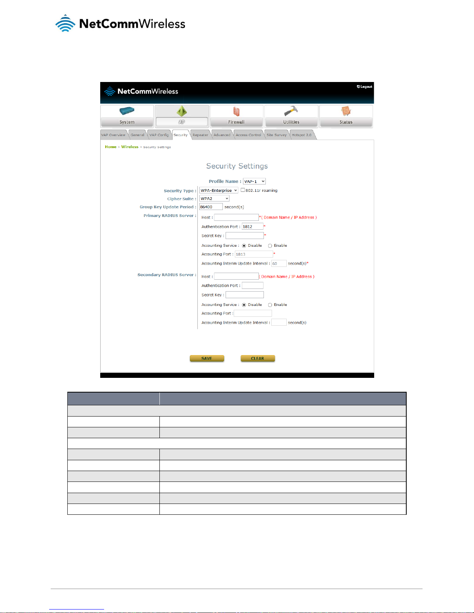Viewport: 474px width, 613px height.
Task: Switch to the VAP Config tab
Action: click(159, 135)
